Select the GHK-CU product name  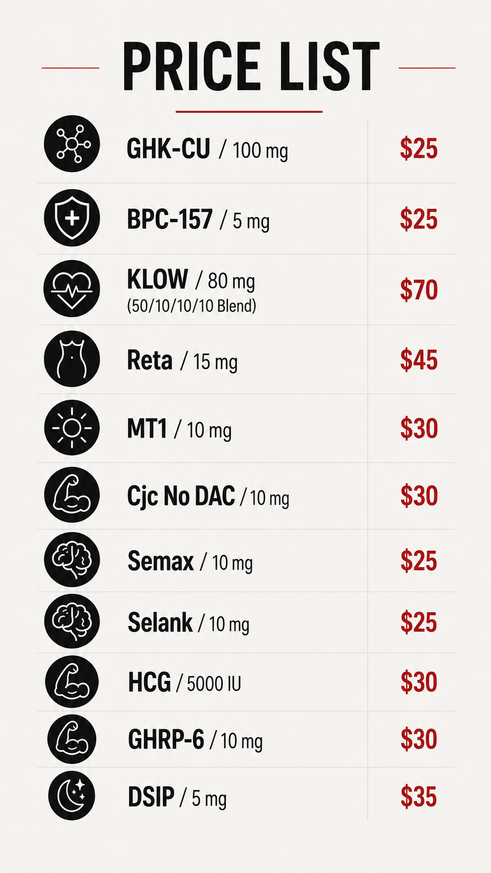click(x=169, y=149)
